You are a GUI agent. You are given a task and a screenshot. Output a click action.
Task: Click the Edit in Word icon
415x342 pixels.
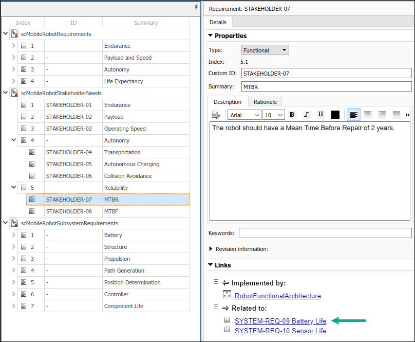tap(216, 115)
